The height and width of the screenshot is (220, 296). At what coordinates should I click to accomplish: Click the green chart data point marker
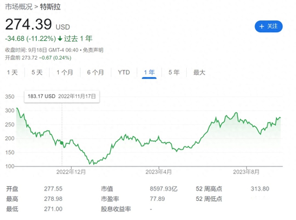point(61,143)
